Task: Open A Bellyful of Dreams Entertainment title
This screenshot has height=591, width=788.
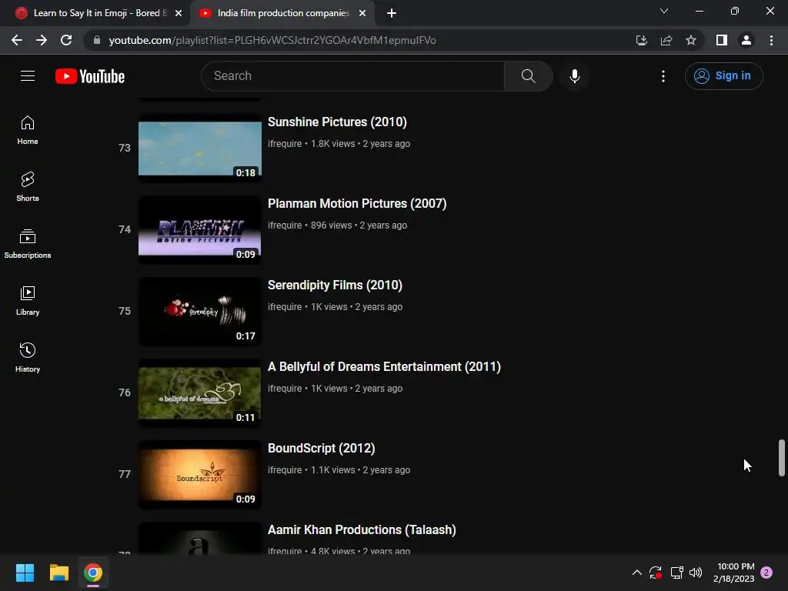Action: (x=384, y=367)
